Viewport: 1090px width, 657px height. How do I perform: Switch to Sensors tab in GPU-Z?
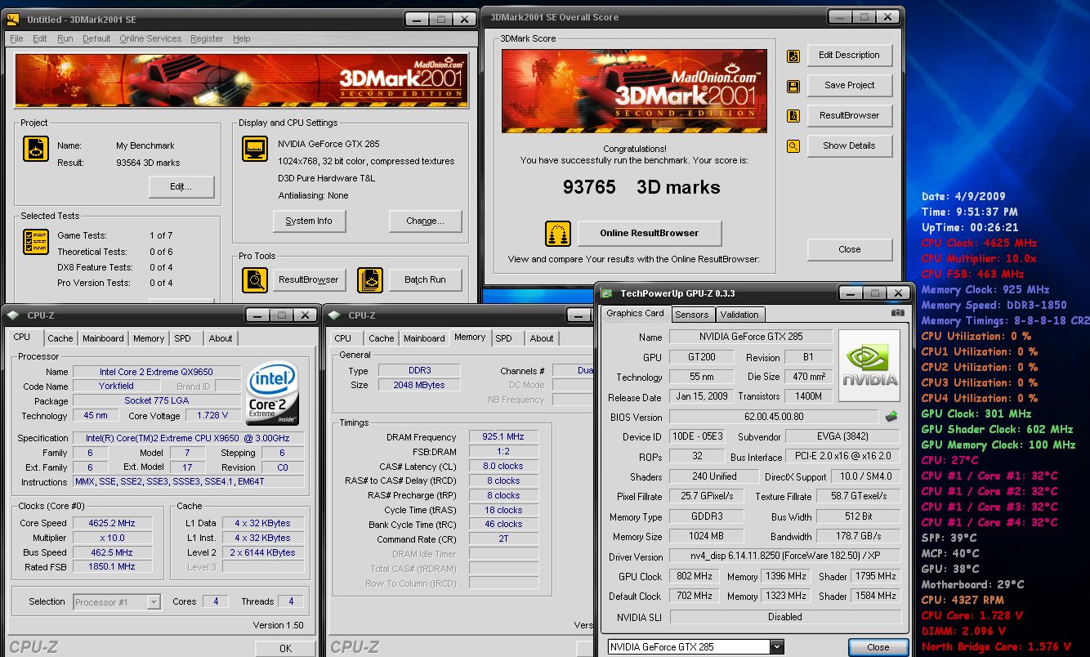click(692, 315)
